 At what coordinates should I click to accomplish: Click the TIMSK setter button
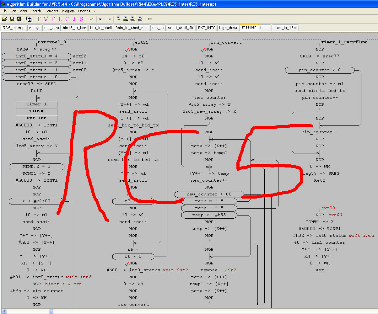(x=36, y=111)
